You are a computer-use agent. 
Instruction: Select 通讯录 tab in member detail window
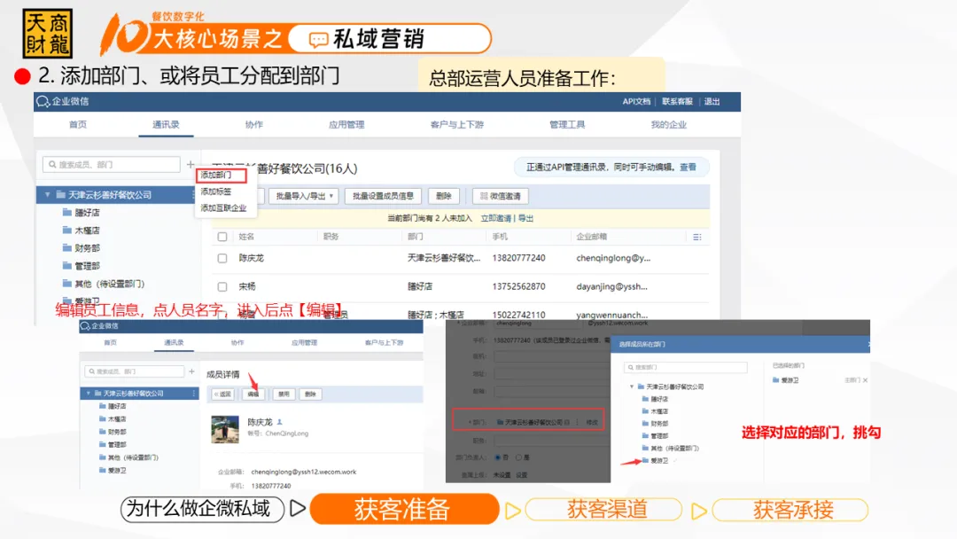(x=174, y=342)
